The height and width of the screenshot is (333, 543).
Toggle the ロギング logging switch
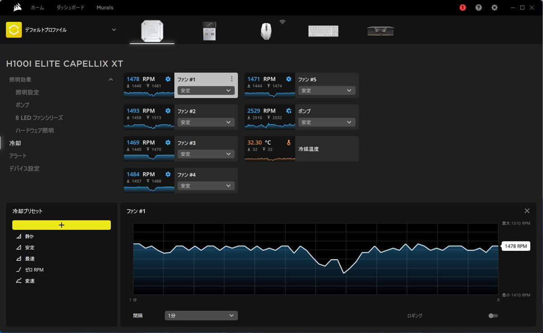point(493,316)
